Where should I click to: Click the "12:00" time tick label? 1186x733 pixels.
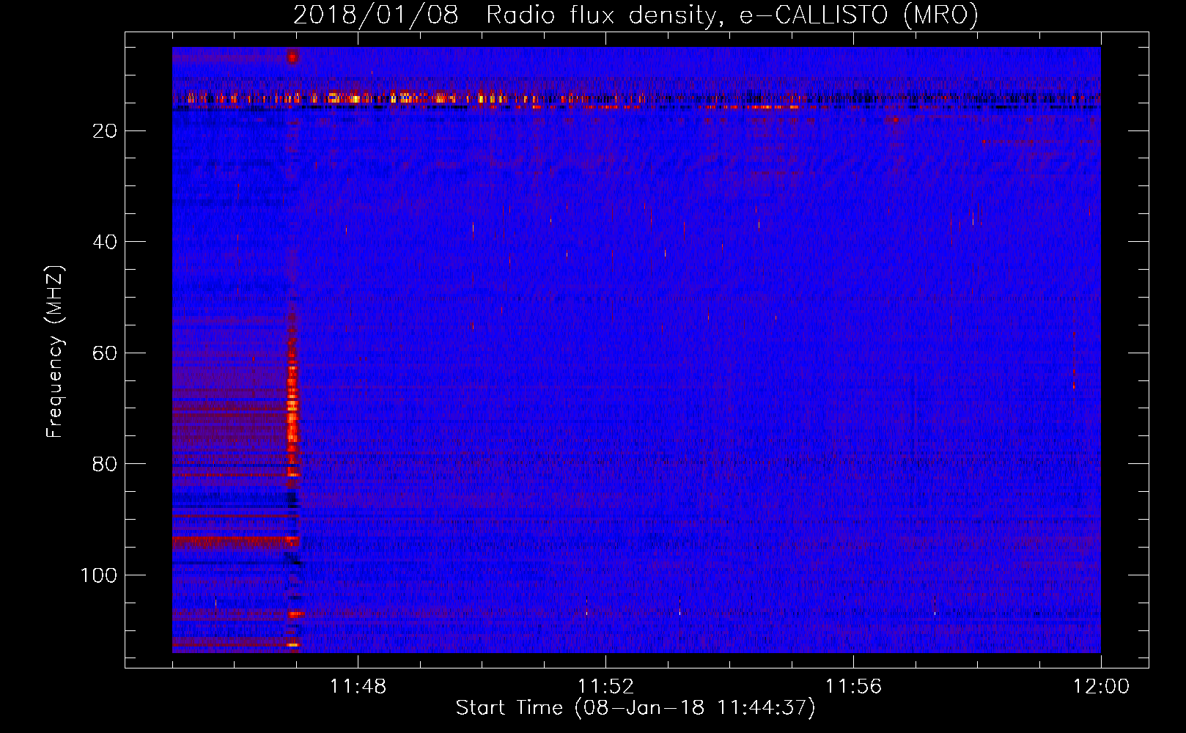1101,687
